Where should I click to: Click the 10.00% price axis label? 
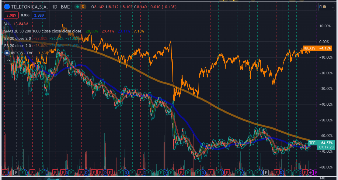coord(324,26)
